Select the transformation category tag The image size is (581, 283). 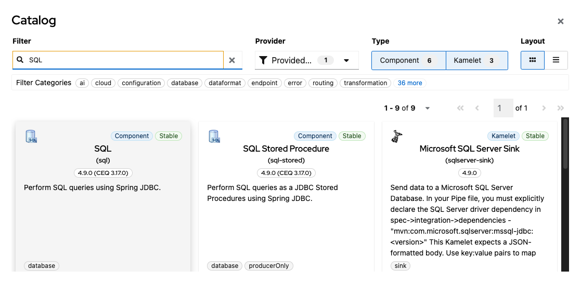[x=366, y=83]
